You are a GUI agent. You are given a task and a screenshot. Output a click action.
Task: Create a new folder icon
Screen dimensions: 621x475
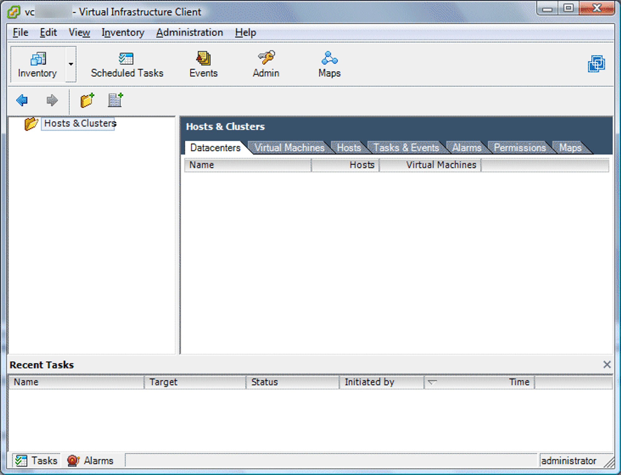pos(87,100)
